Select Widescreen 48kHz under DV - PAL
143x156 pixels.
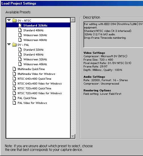[35, 64]
